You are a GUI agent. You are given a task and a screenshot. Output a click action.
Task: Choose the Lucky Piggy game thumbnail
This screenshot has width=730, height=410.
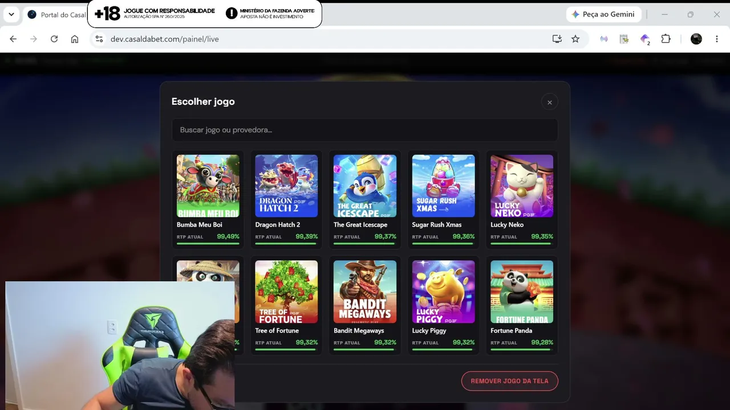pyautogui.click(x=443, y=292)
